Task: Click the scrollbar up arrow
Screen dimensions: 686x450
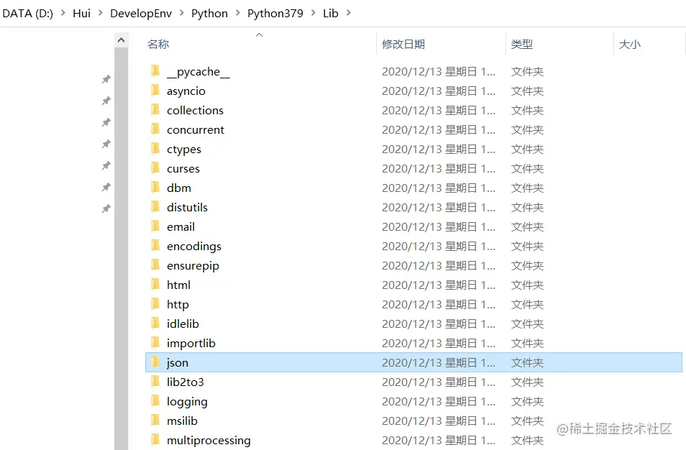Action: click(121, 40)
